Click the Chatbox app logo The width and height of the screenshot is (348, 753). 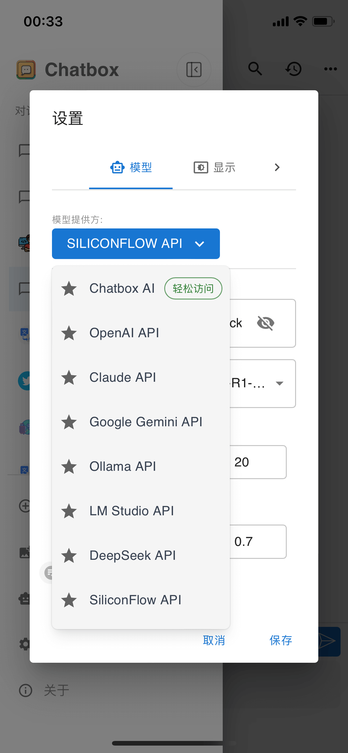[x=26, y=70]
